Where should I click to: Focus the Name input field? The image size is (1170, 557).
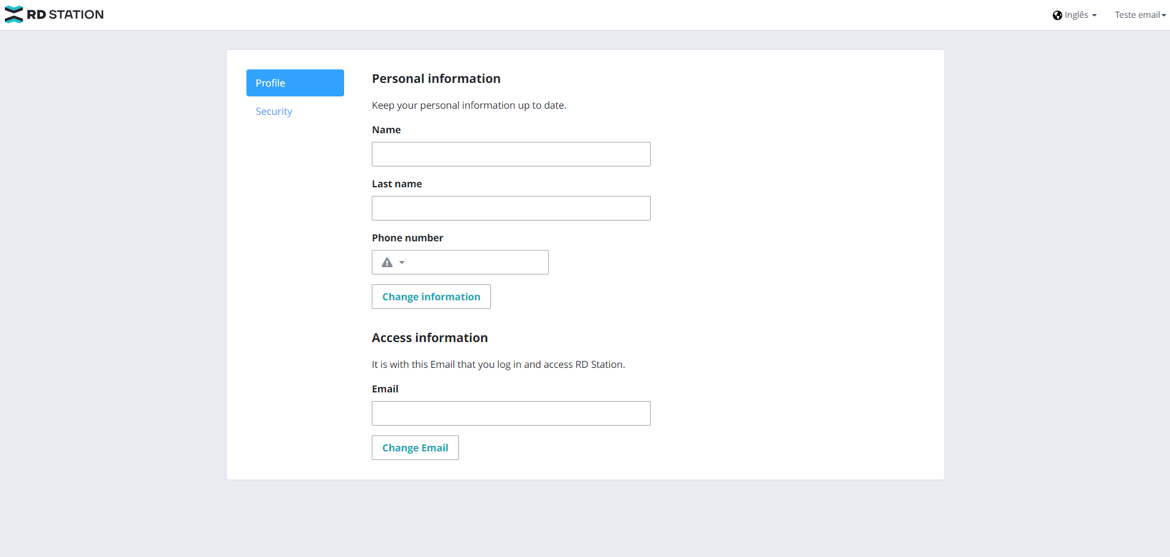coord(511,154)
